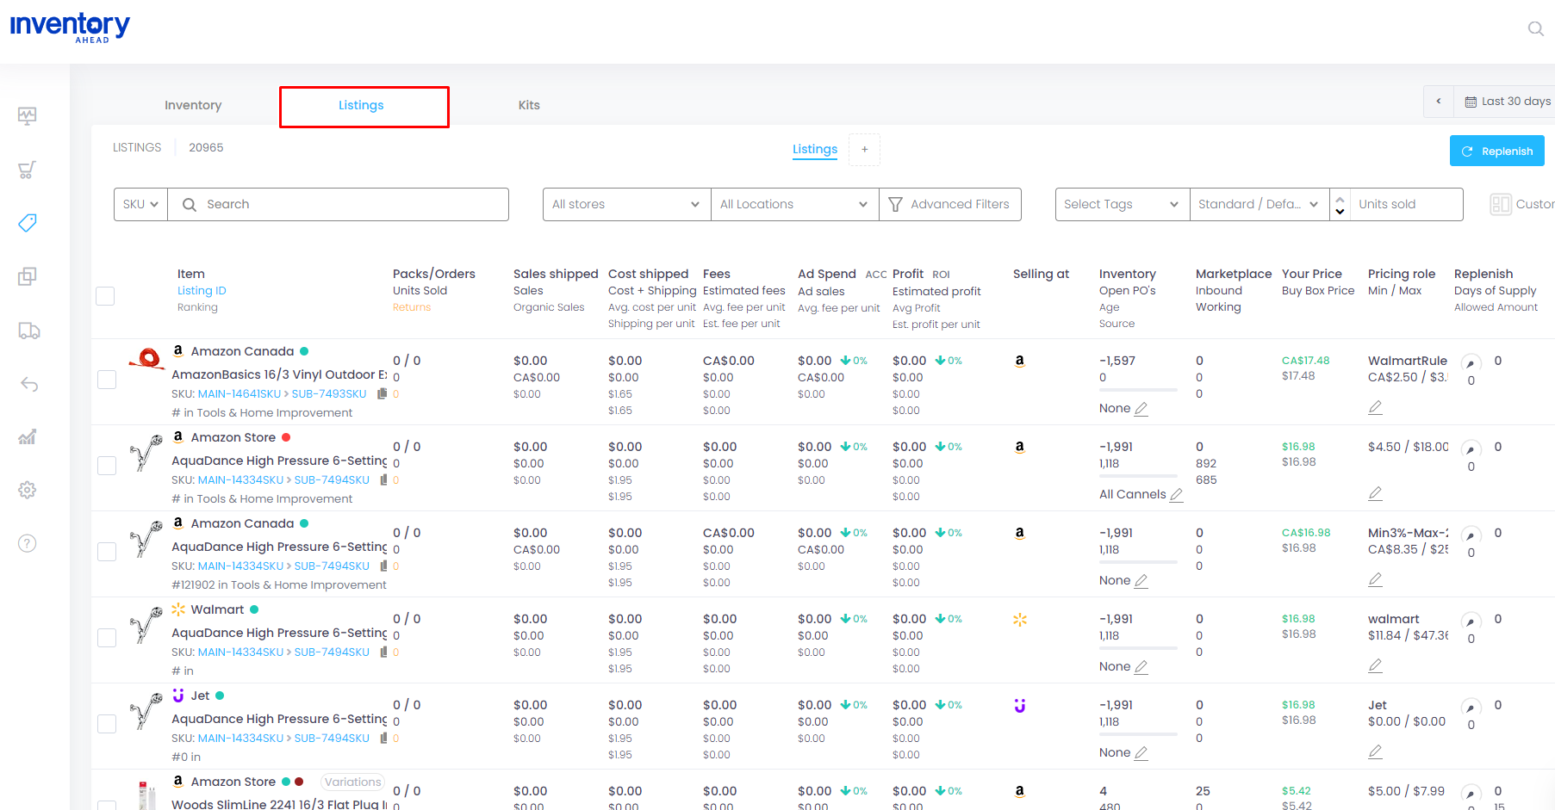
Task: Open the copy layers sidebar icon
Action: pyautogui.click(x=28, y=276)
